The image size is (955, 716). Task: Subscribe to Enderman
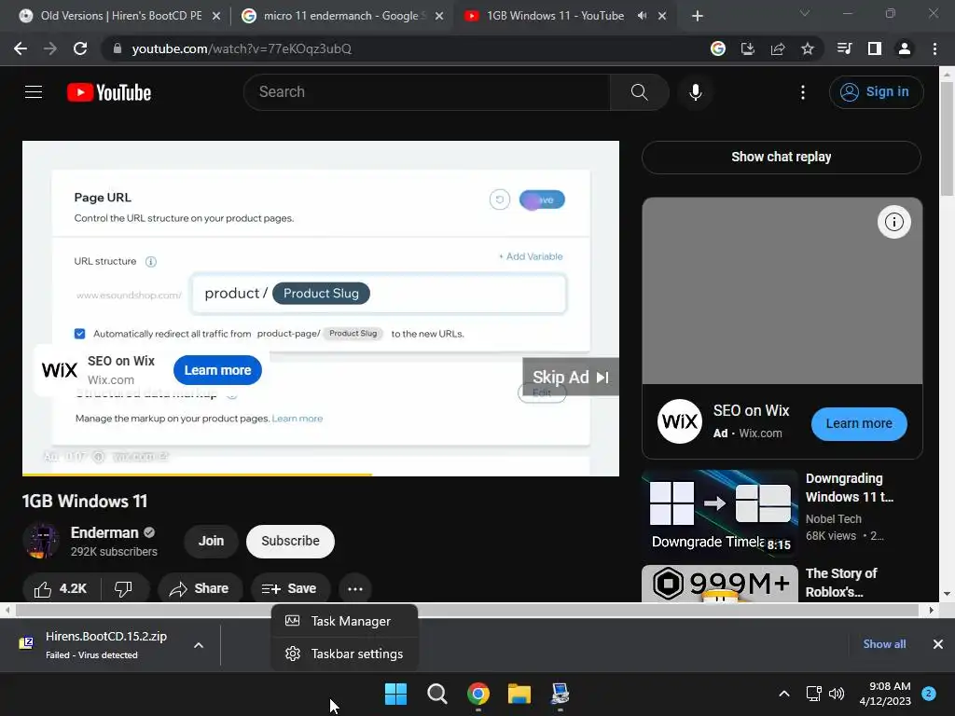[x=290, y=542]
